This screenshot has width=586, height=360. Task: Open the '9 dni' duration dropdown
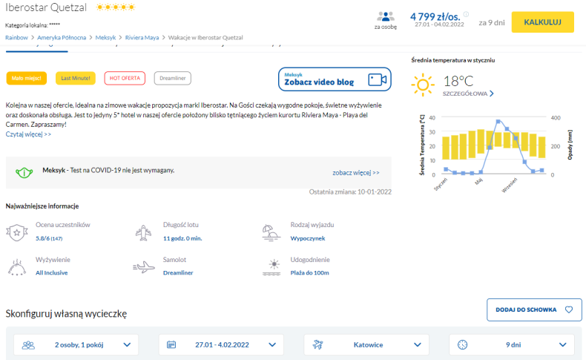tap(512, 344)
